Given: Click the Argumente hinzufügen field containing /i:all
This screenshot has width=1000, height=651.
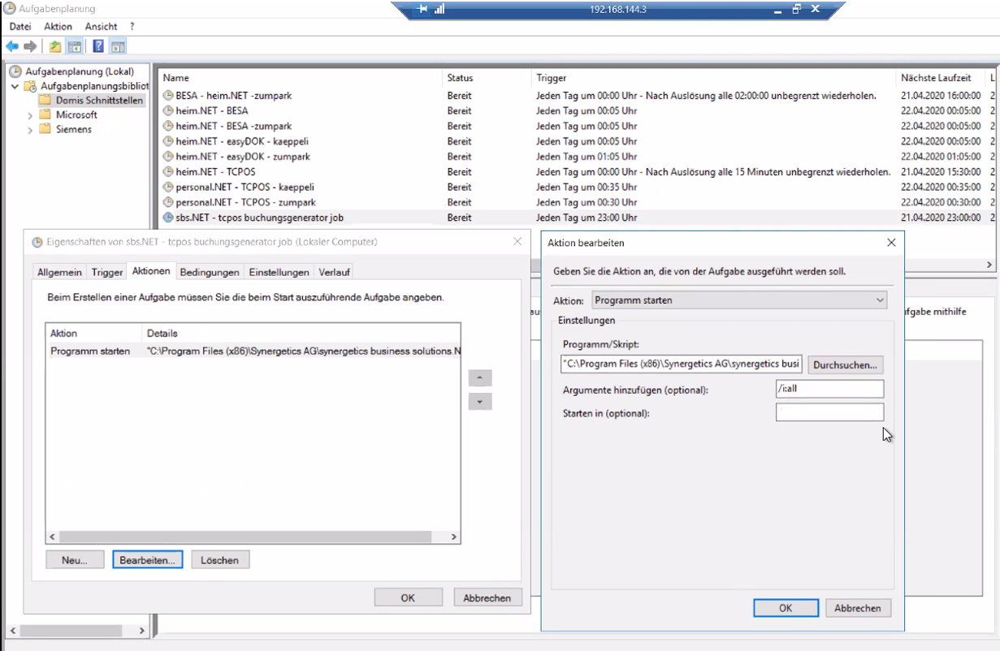Looking at the screenshot, I should (829, 390).
